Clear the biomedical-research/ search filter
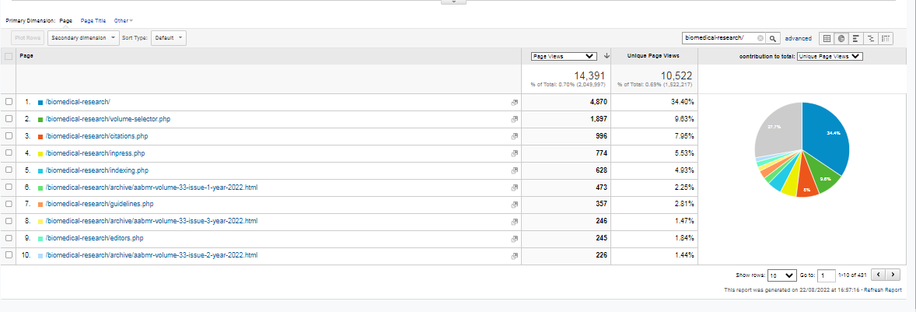 point(761,38)
